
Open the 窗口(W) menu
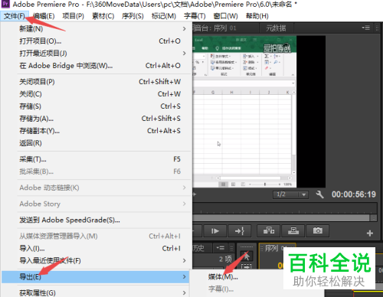226,16
